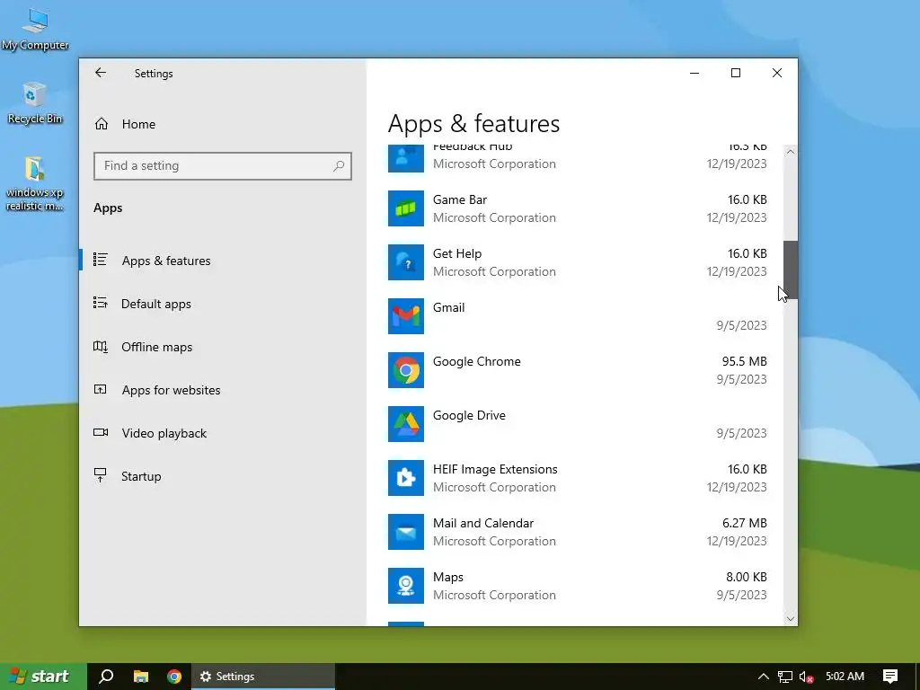Select the Get Help app name
The height and width of the screenshot is (690, 920).
click(457, 253)
